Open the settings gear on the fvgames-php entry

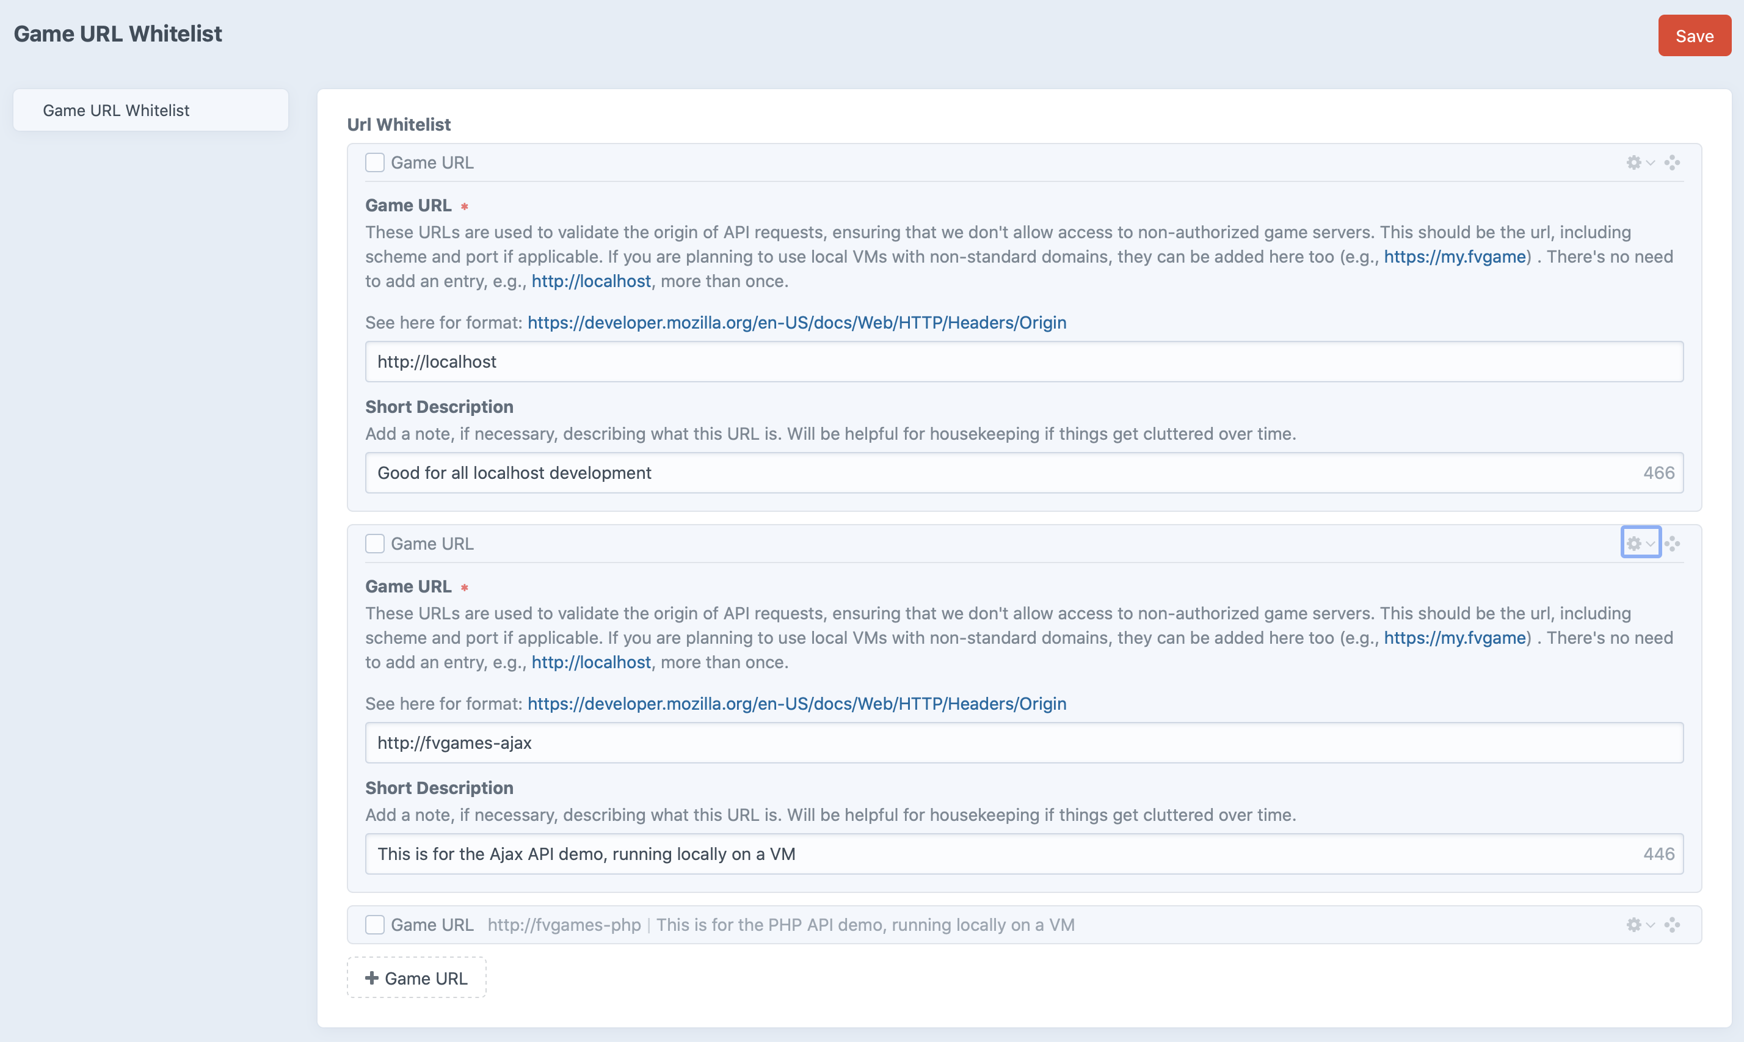(x=1635, y=925)
